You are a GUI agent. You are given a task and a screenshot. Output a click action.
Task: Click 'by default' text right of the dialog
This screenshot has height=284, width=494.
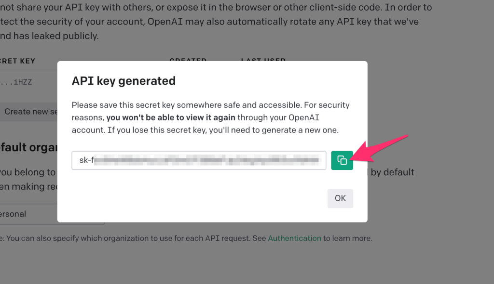pos(392,172)
